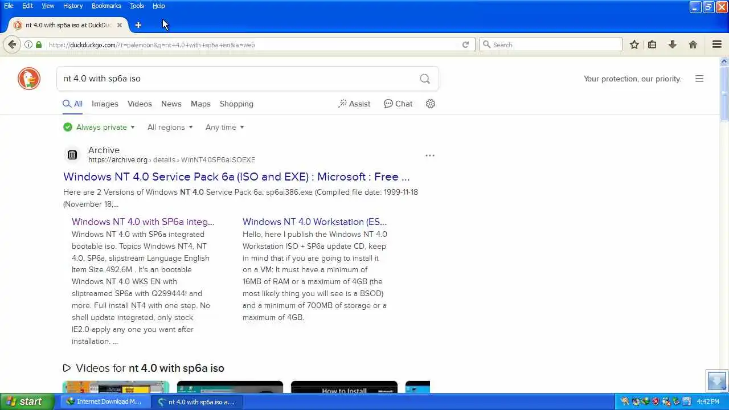Open the Chat feature
The image size is (729, 410).
pos(398,104)
